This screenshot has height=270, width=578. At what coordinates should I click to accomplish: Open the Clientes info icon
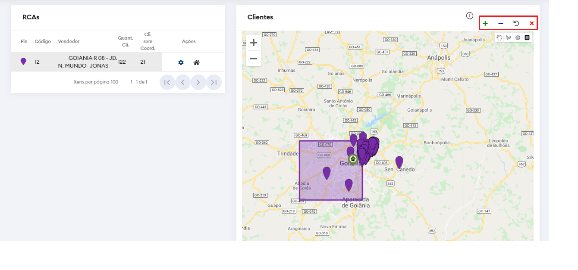pyautogui.click(x=470, y=16)
